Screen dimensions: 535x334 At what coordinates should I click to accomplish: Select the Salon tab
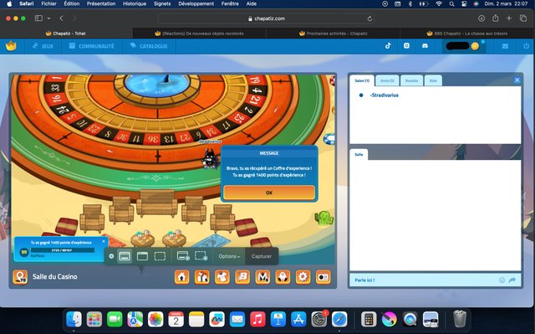[362, 80]
